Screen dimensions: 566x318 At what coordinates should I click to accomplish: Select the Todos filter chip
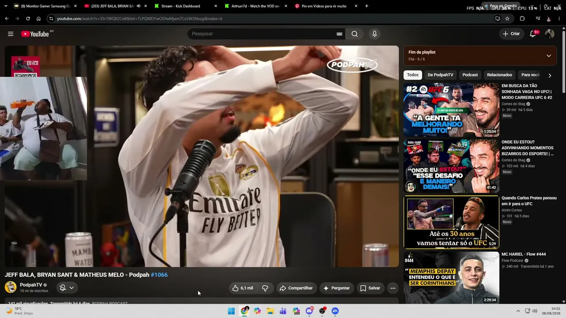[x=413, y=75]
